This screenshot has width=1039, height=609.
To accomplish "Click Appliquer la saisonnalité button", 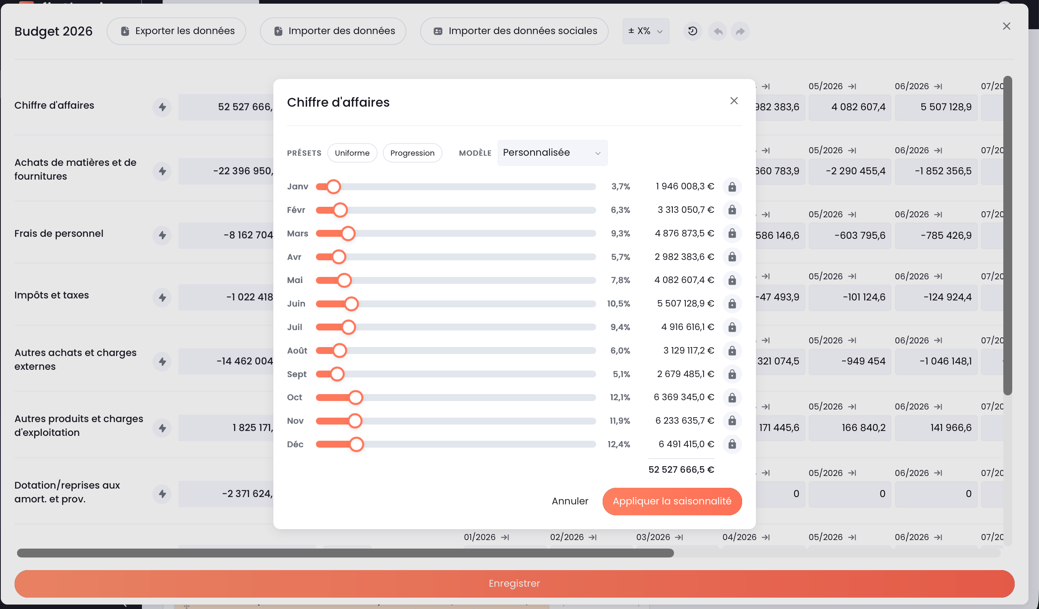I will tap(672, 502).
